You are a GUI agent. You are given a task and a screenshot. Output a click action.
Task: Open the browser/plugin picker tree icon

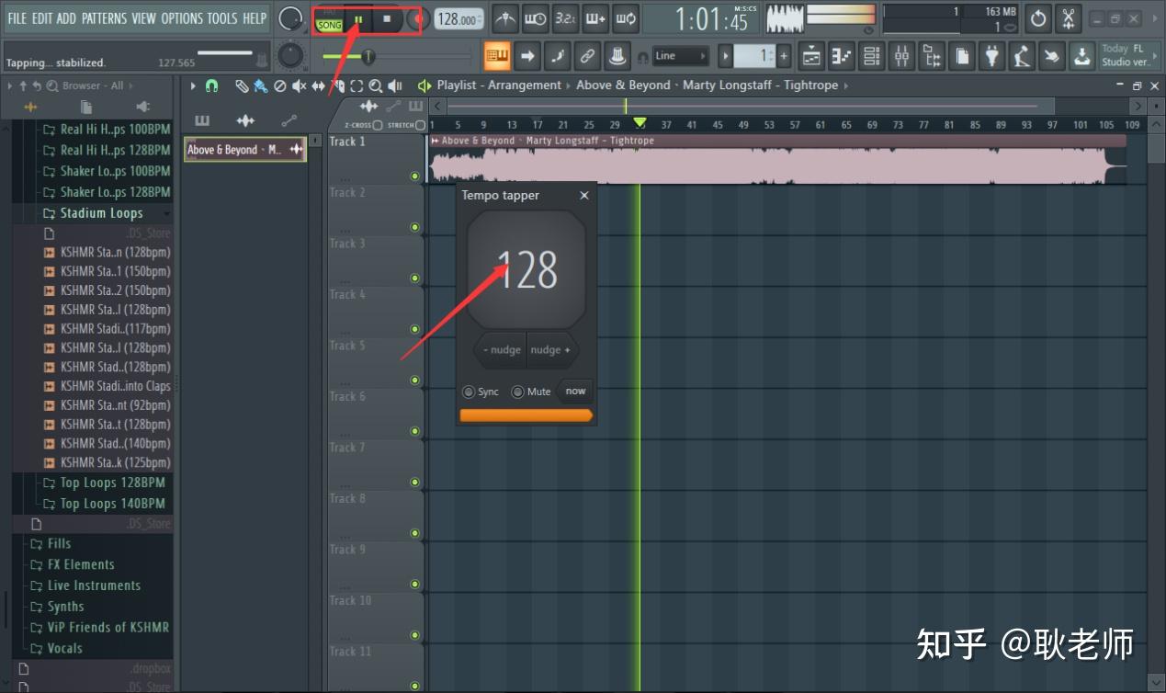[x=932, y=56]
